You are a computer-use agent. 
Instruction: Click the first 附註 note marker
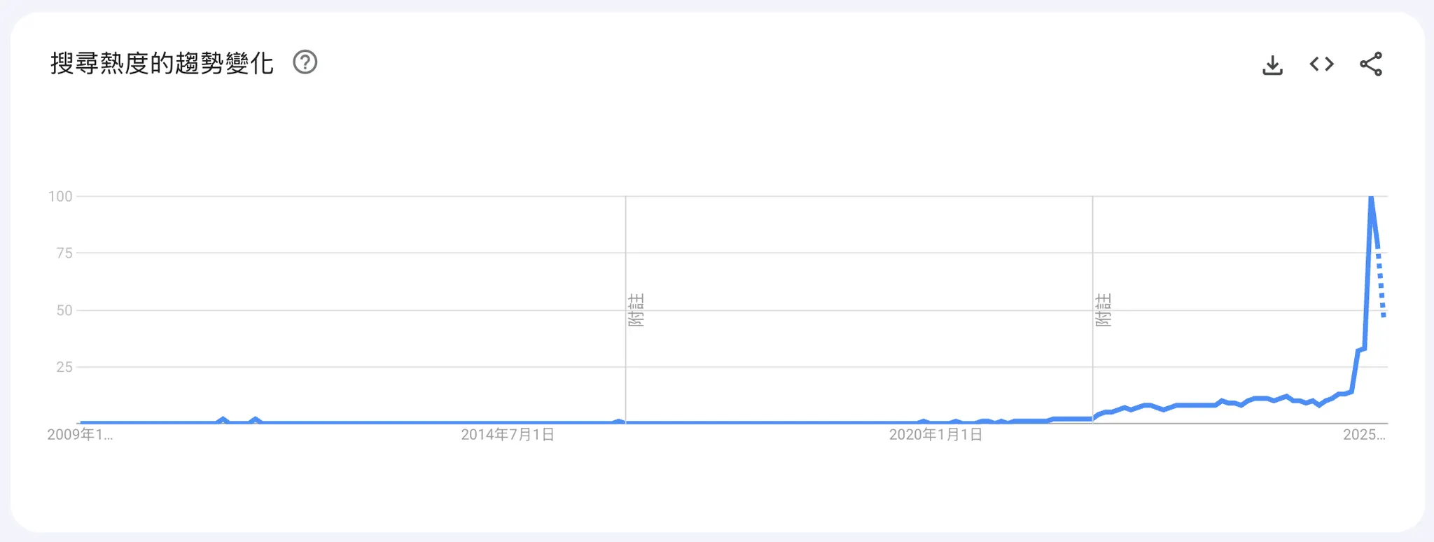[x=636, y=310]
